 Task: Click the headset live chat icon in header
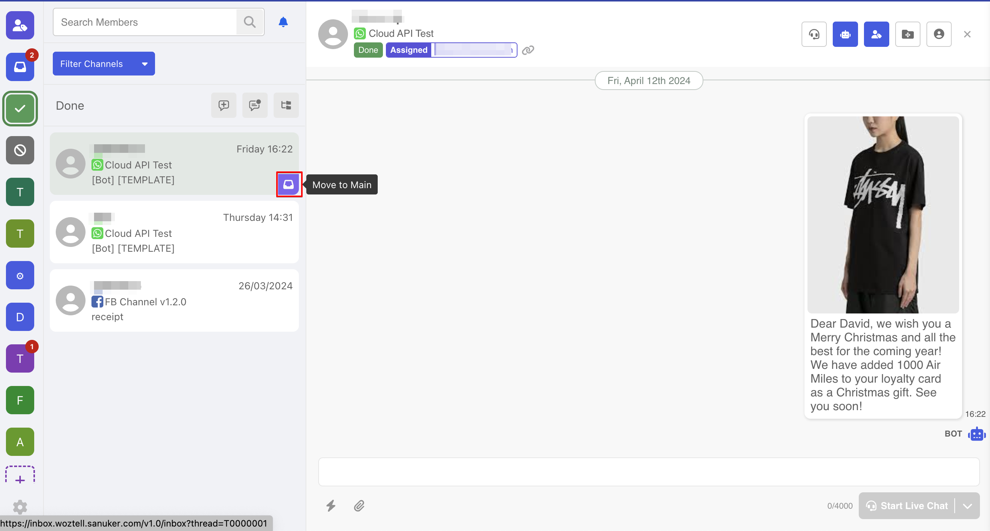point(813,34)
